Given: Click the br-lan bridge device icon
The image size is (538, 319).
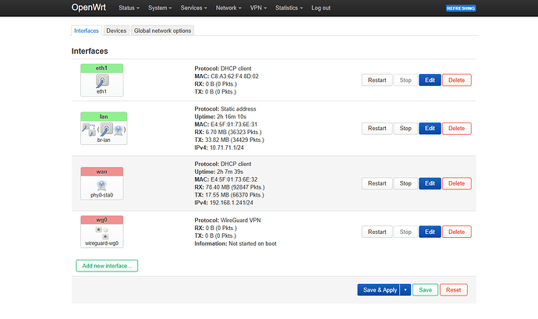Looking at the screenshot, I should point(102,129).
